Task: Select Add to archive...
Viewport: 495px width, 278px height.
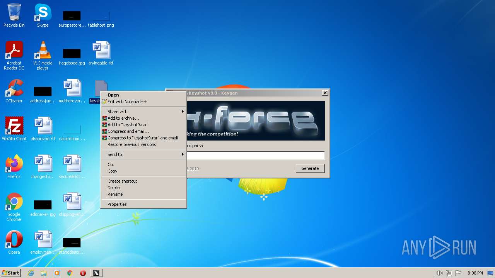Action: (x=144, y=118)
